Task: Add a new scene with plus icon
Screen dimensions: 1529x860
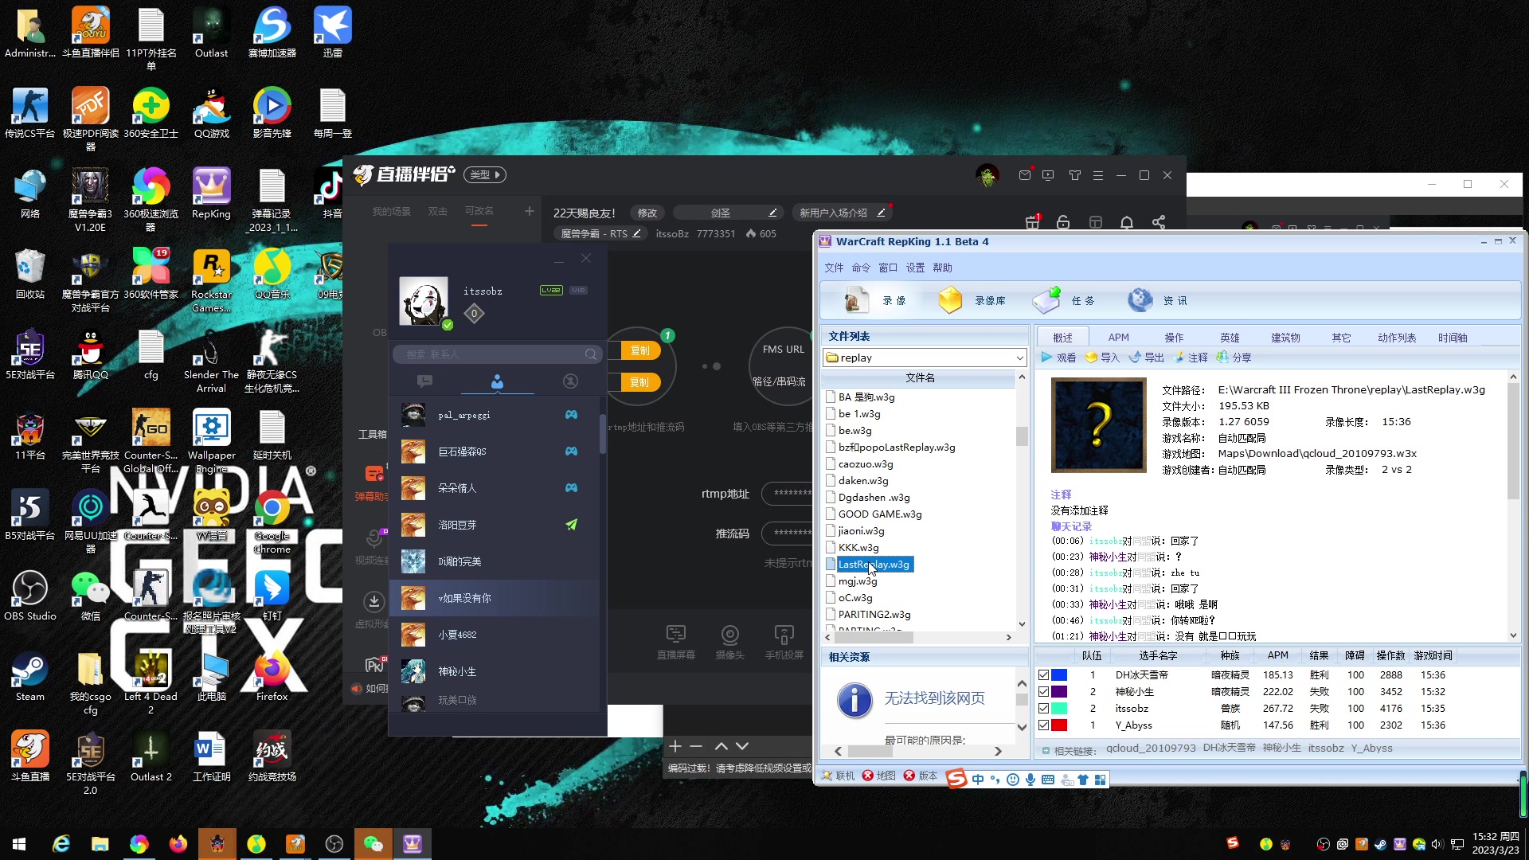Action: pyautogui.click(x=529, y=211)
